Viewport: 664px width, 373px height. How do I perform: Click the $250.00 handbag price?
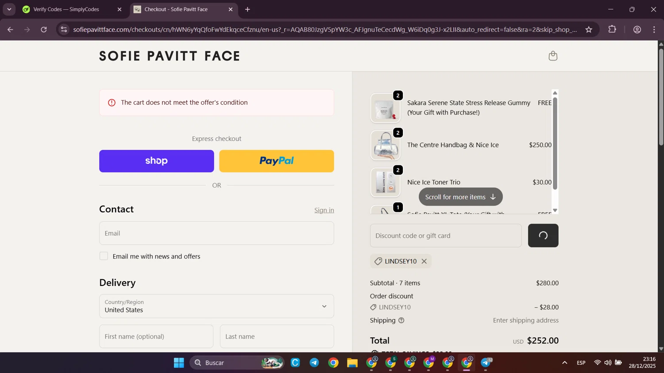(x=540, y=145)
